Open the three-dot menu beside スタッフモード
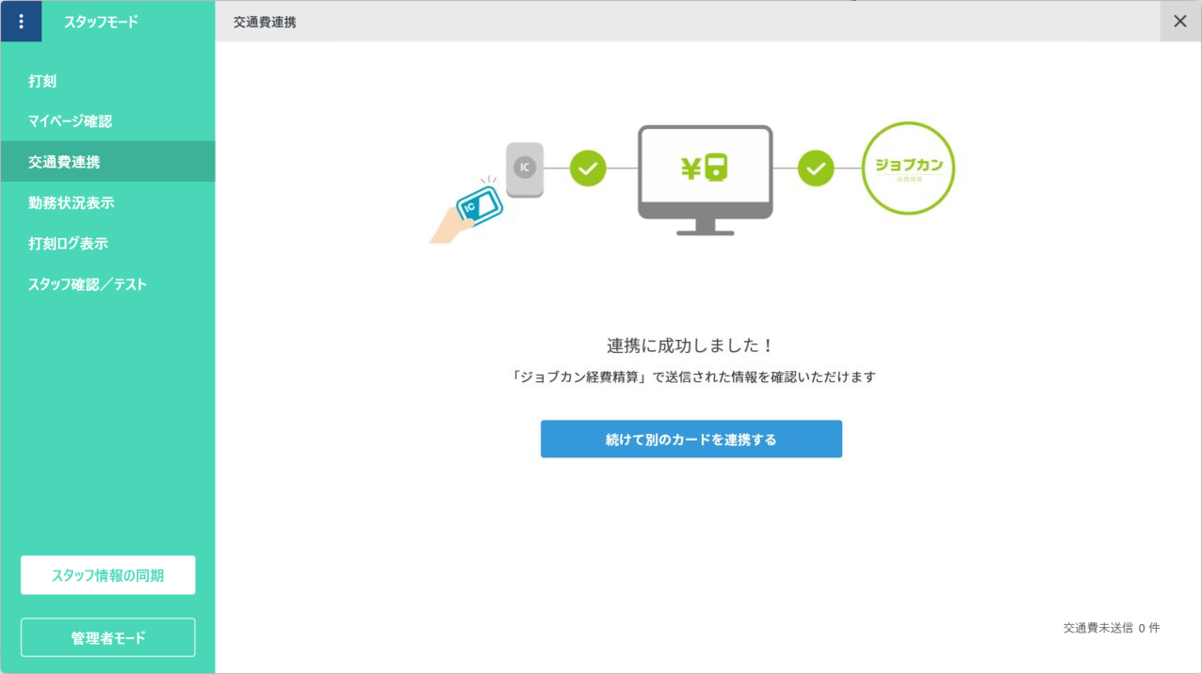This screenshot has width=1202, height=674. tap(22, 22)
